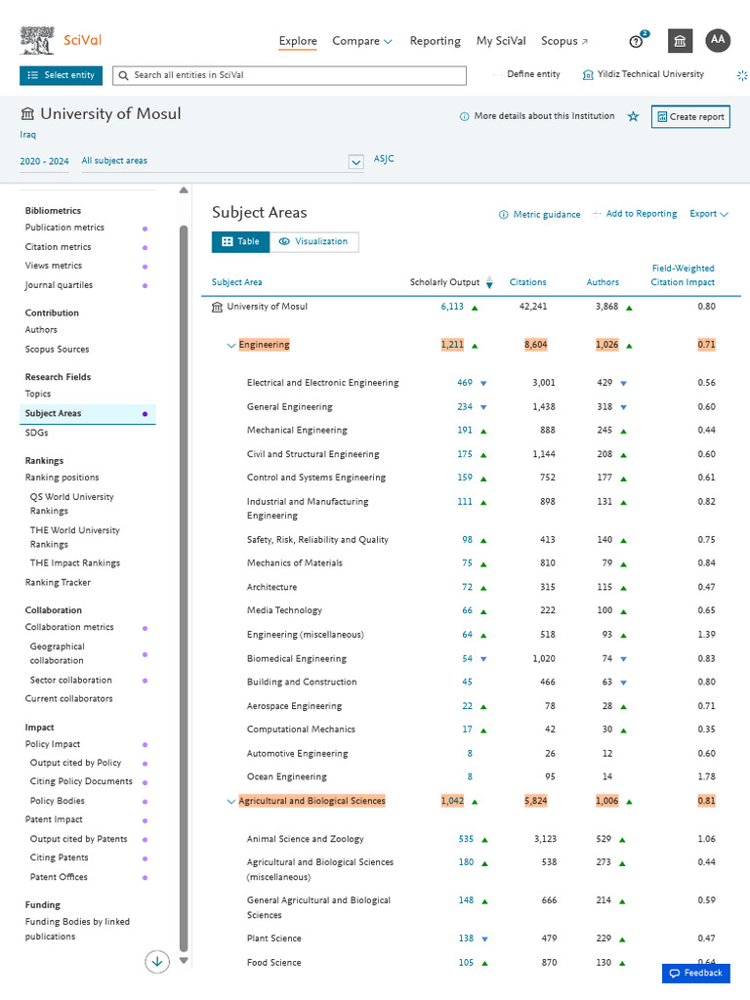Click the institution icon beside University of Mosul row
Viewport: 750px width, 1000px height.
(x=217, y=307)
